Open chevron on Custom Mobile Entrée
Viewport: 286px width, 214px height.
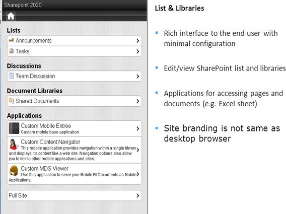[x=137, y=128]
